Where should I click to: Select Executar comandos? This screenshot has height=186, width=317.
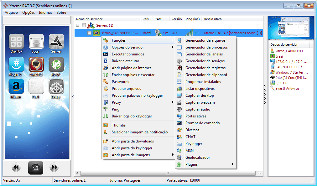tap(138, 54)
